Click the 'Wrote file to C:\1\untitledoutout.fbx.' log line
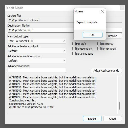Image resolution: width=128 pixels, height=128 pixels. click(32, 107)
